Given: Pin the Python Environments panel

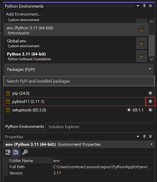Looking at the screenshot, I should tap(144, 6).
